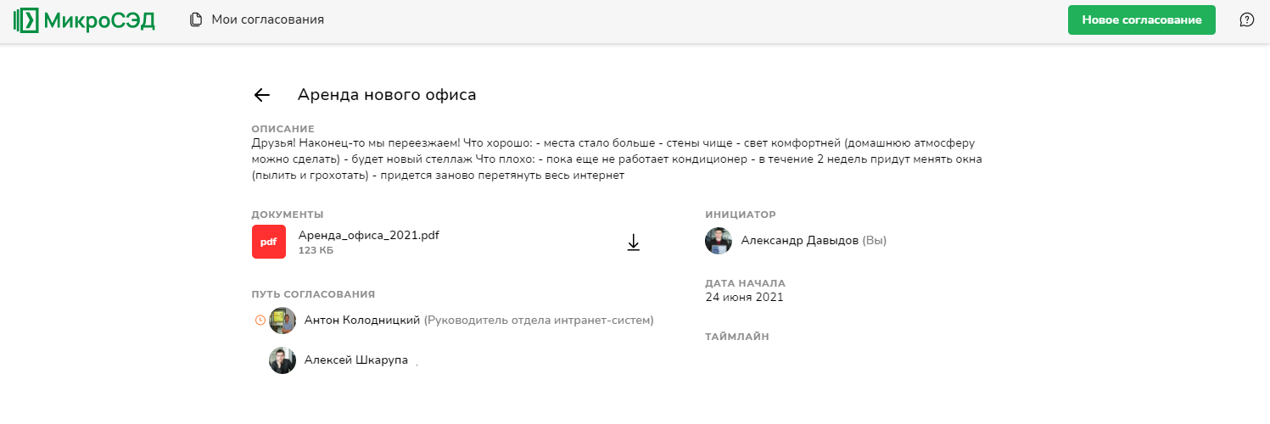Viewport: 1270px width, 424px height.
Task: Open the Аренда_офиса_2021.pdf document name
Action: coord(368,235)
